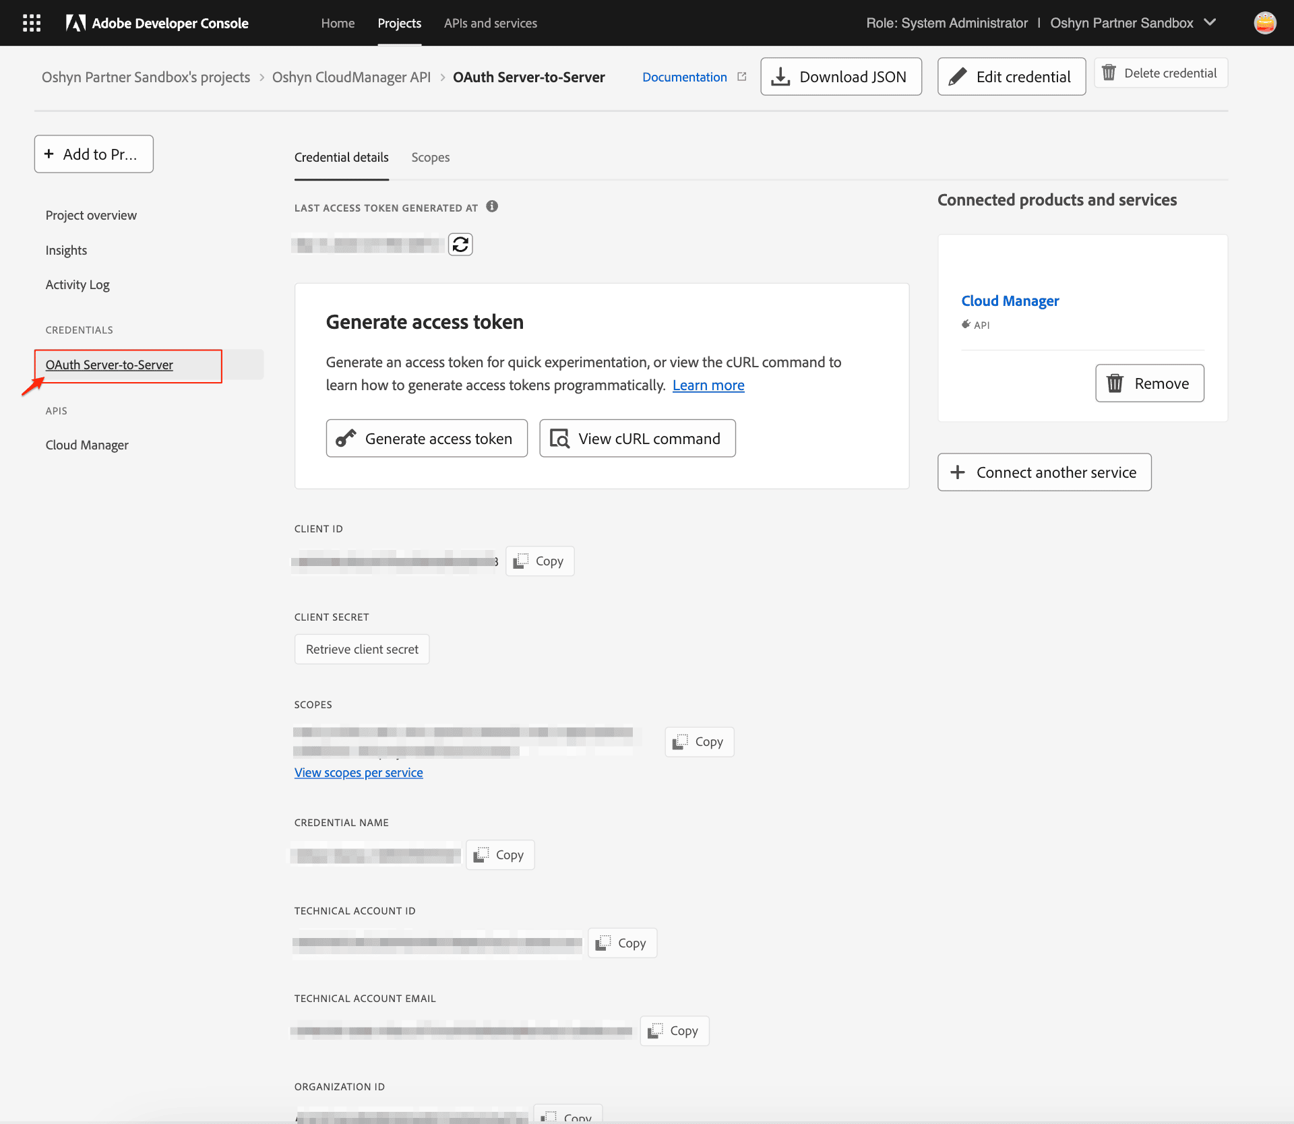Switch to the Scopes tab

point(430,156)
